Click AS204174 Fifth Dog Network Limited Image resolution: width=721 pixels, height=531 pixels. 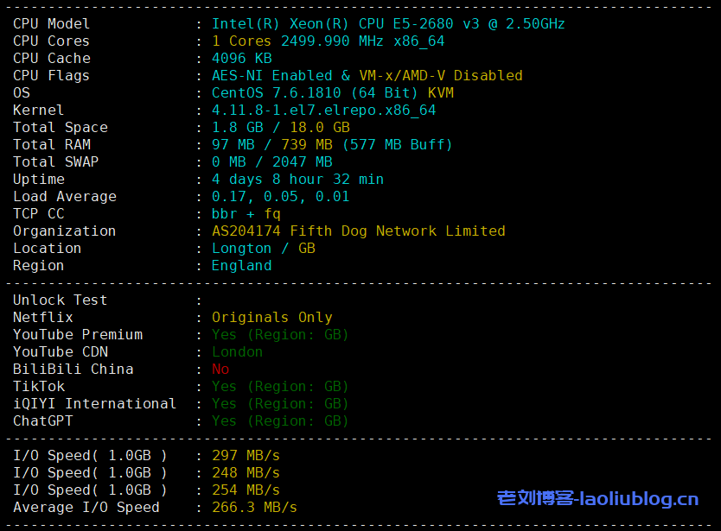tap(358, 231)
